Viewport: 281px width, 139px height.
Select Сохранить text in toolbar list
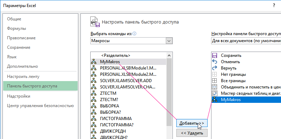point(231,55)
